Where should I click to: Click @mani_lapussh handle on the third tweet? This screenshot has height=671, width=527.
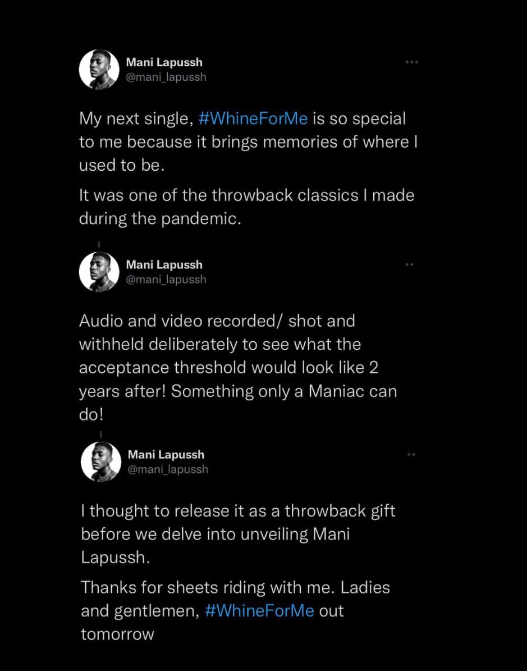click(167, 469)
